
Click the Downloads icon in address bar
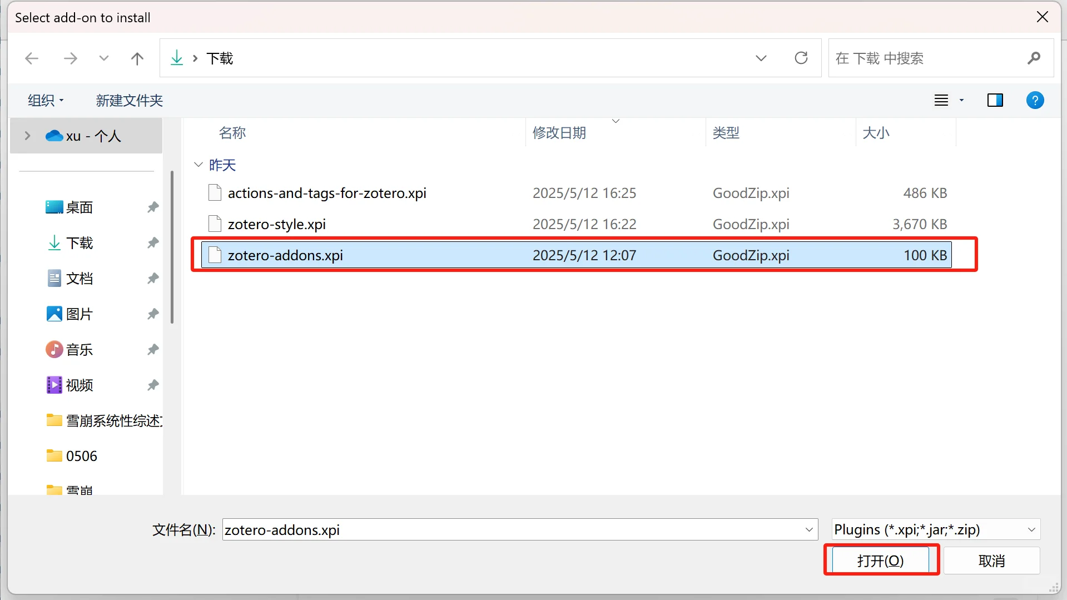pos(177,58)
